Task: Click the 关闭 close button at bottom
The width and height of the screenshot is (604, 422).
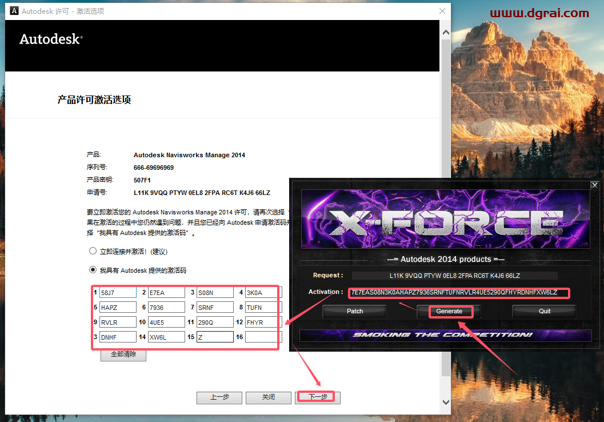Action: (x=269, y=397)
